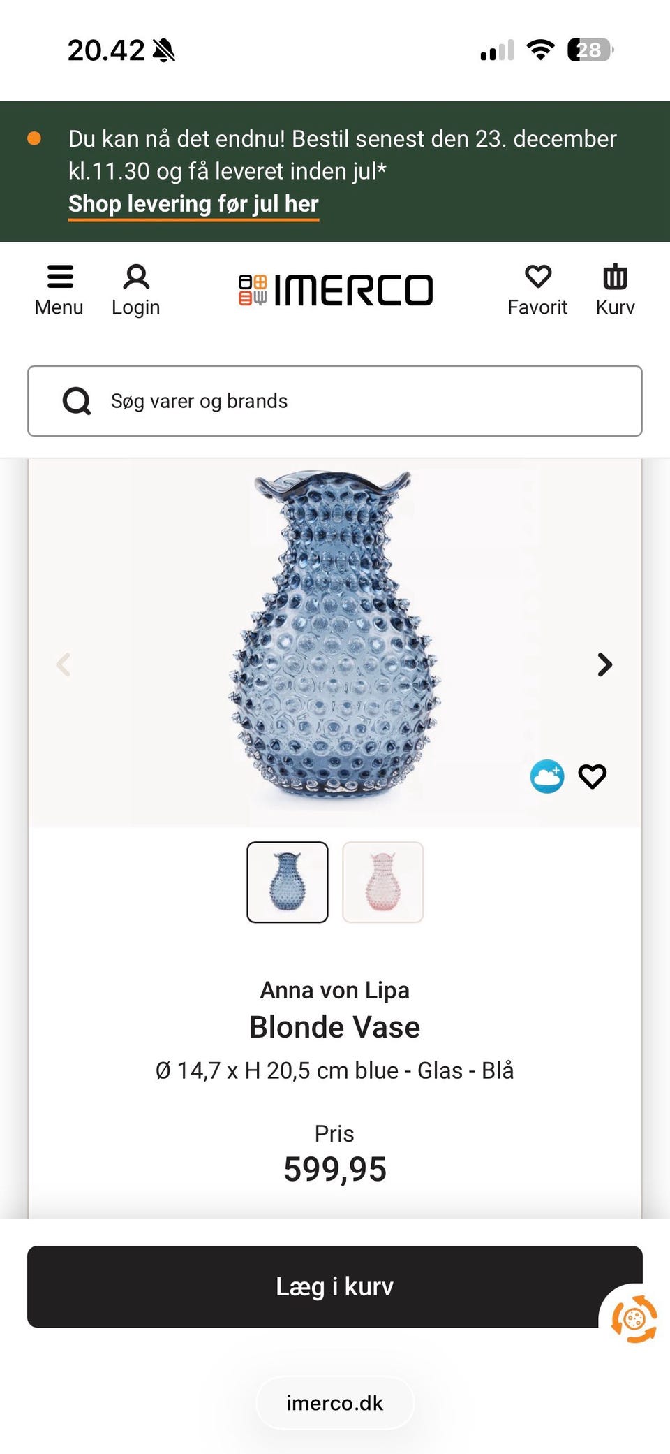670x1454 pixels.
Task: Open Favorit heart icon in header
Action: [538, 277]
